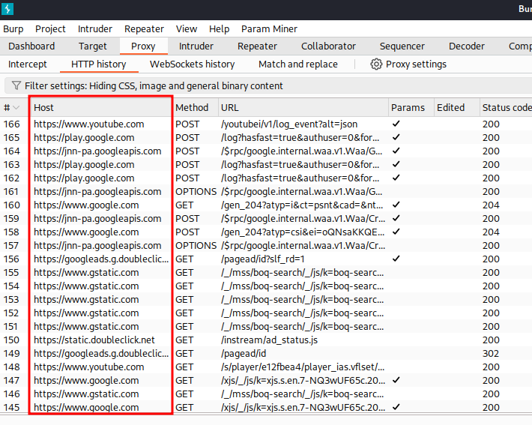Select the HTTP history sub-tab

click(x=99, y=64)
